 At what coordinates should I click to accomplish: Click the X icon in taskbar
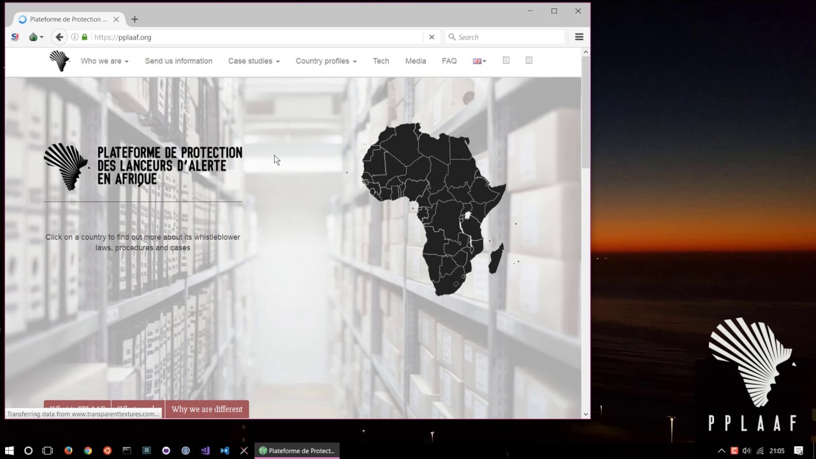coord(244,451)
